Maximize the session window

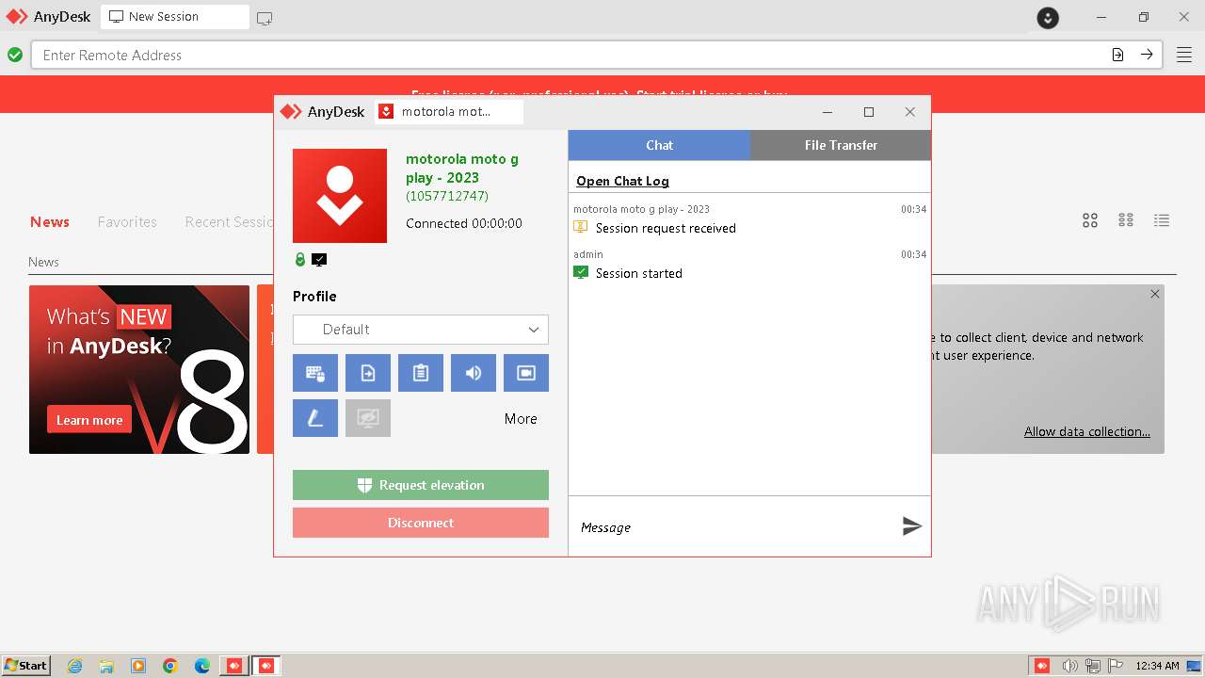pyautogui.click(x=869, y=112)
